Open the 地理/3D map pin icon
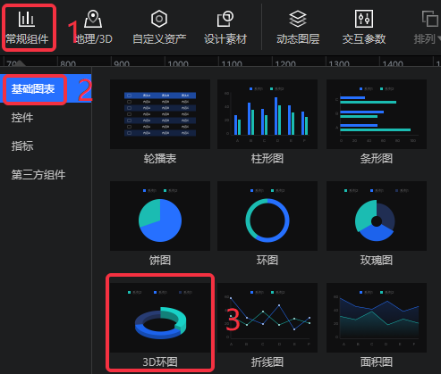 point(93,19)
